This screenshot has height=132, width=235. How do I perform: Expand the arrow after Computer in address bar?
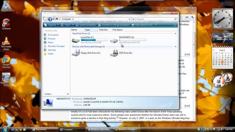tap(73, 19)
